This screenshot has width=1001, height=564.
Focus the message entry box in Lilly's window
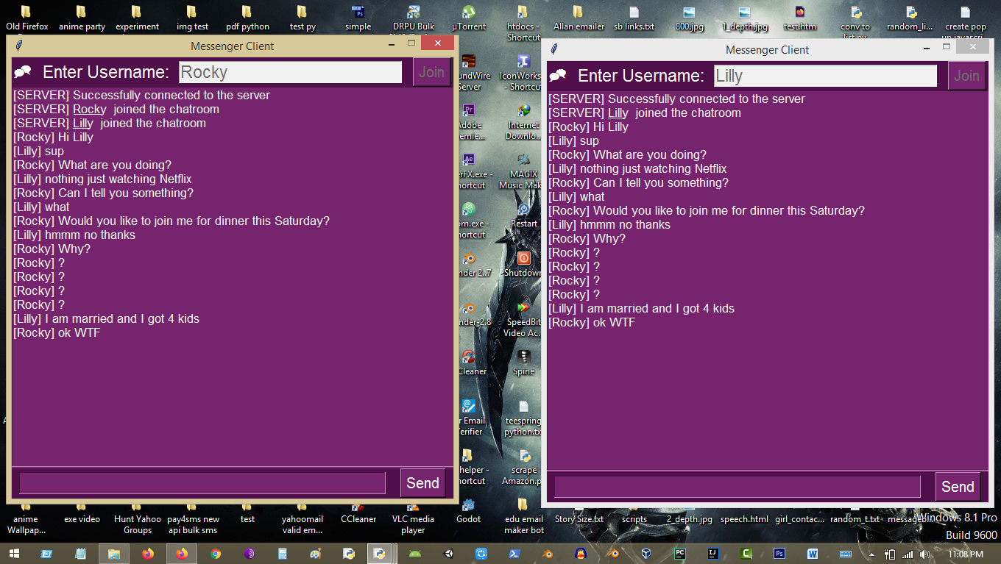click(x=738, y=487)
